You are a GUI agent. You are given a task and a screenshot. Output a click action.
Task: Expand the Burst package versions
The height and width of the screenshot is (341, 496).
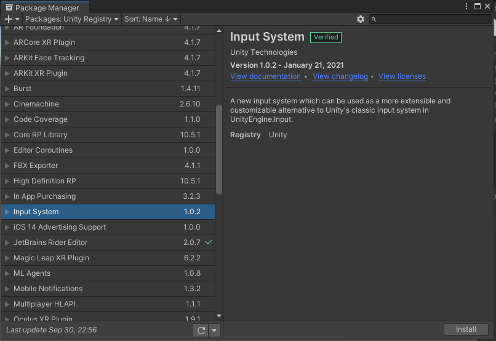[x=7, y=89]
